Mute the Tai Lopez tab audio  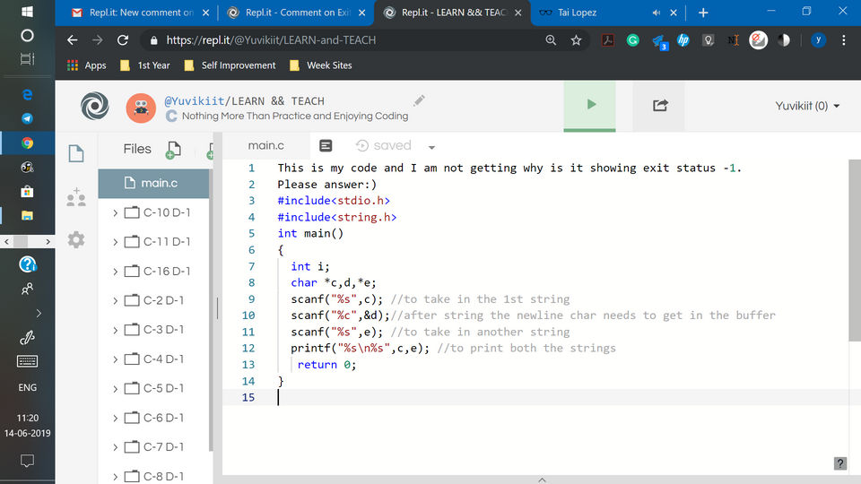[657, 13]
